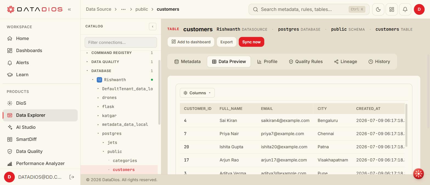This screenshot has width=430, height=185.
Task: Open the apps grid icon in header
Action: 392,9
